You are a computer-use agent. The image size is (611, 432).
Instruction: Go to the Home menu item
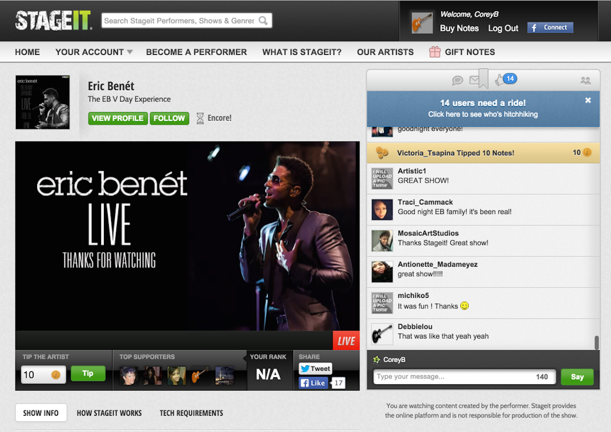[27, 52]
